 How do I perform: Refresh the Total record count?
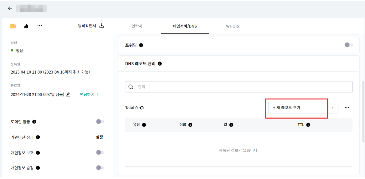click(x=142, y=108)
